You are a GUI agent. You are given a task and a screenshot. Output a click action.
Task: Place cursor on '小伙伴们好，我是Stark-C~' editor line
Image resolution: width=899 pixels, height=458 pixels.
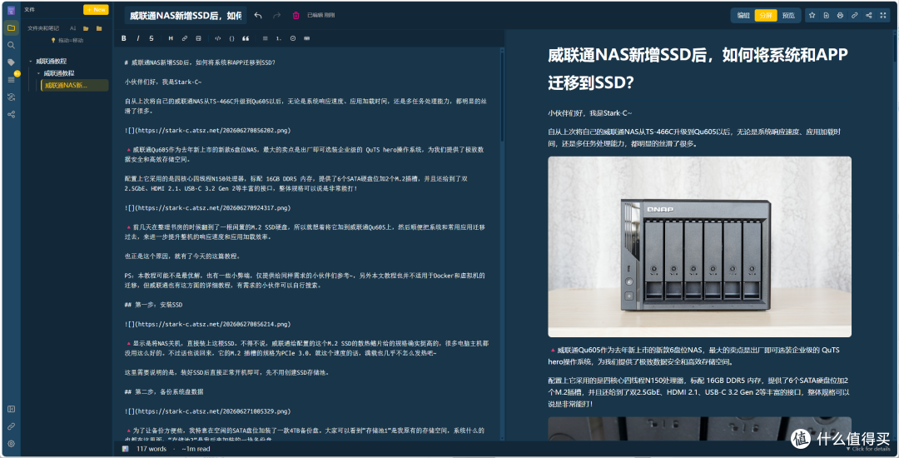(x=163, y=82)
